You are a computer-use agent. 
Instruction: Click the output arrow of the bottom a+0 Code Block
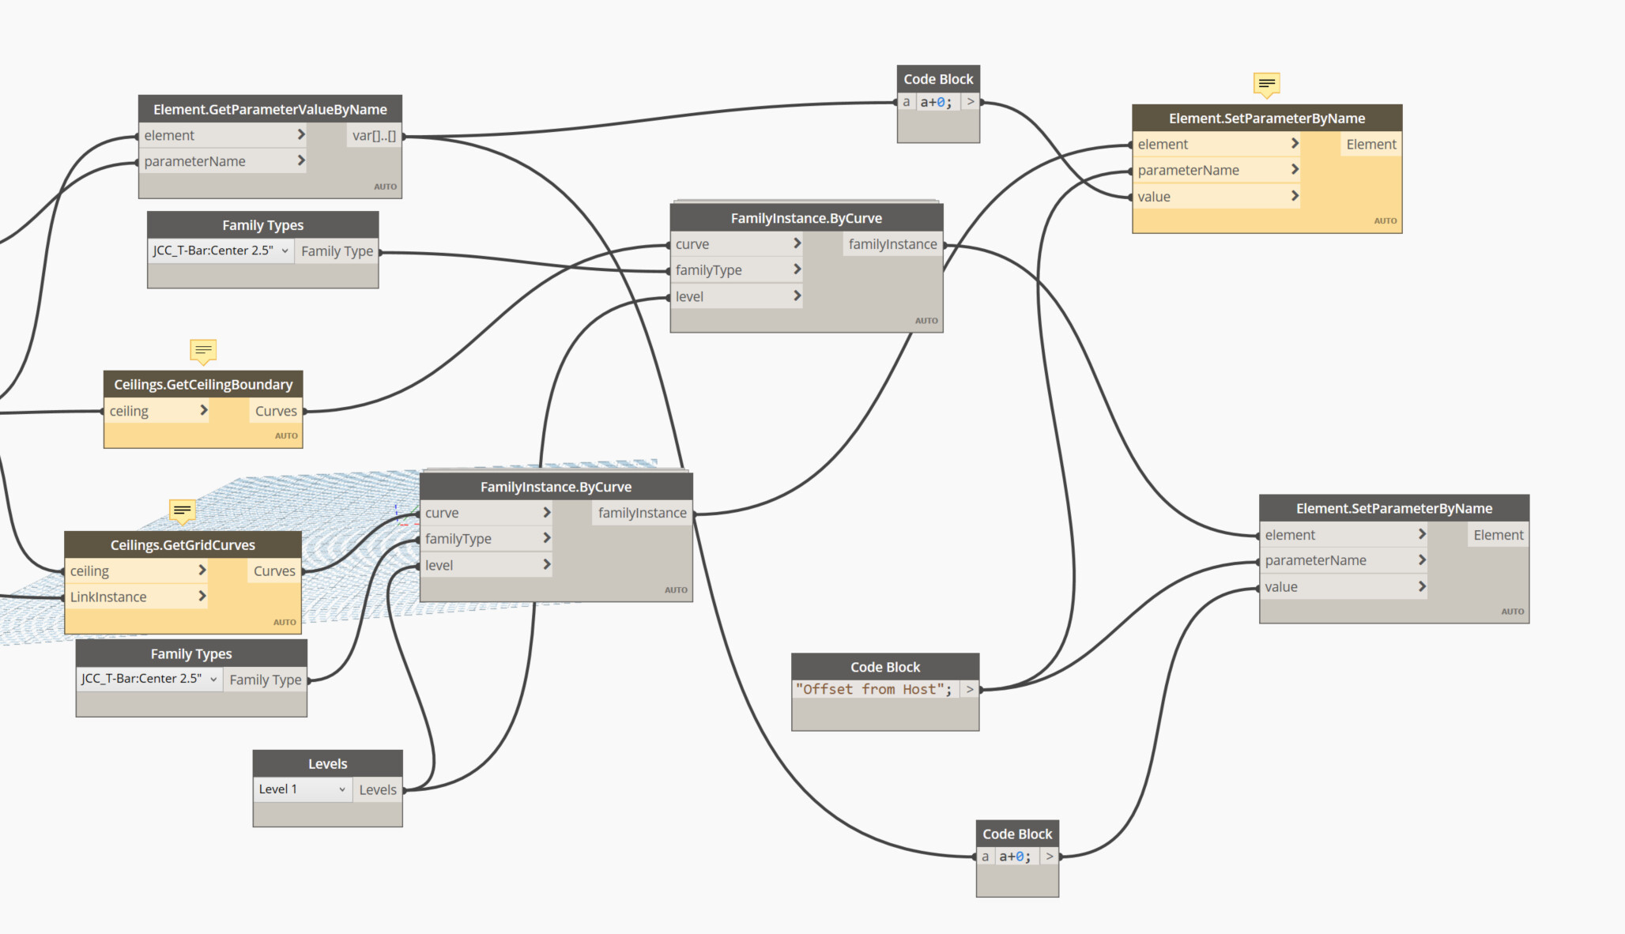click(1050, 856)
